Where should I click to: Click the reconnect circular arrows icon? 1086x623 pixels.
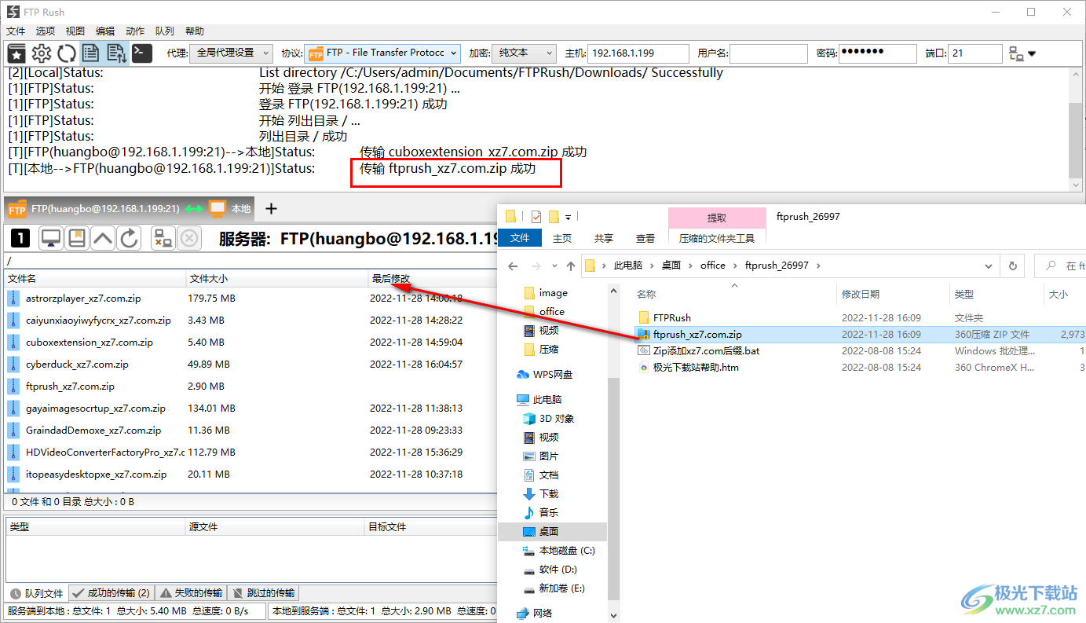point(67,53)
